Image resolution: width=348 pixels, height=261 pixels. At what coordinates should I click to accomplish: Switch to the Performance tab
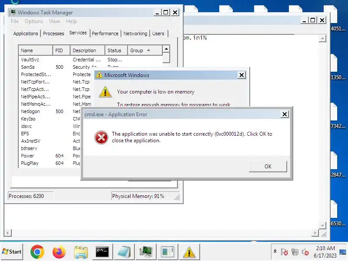pyautogui.click(x=105, y=33)
